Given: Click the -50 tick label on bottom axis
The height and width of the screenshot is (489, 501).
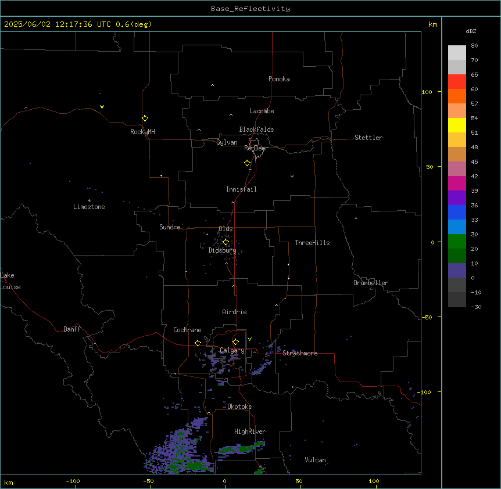Looking at the screenshot, I should (148, 481).
